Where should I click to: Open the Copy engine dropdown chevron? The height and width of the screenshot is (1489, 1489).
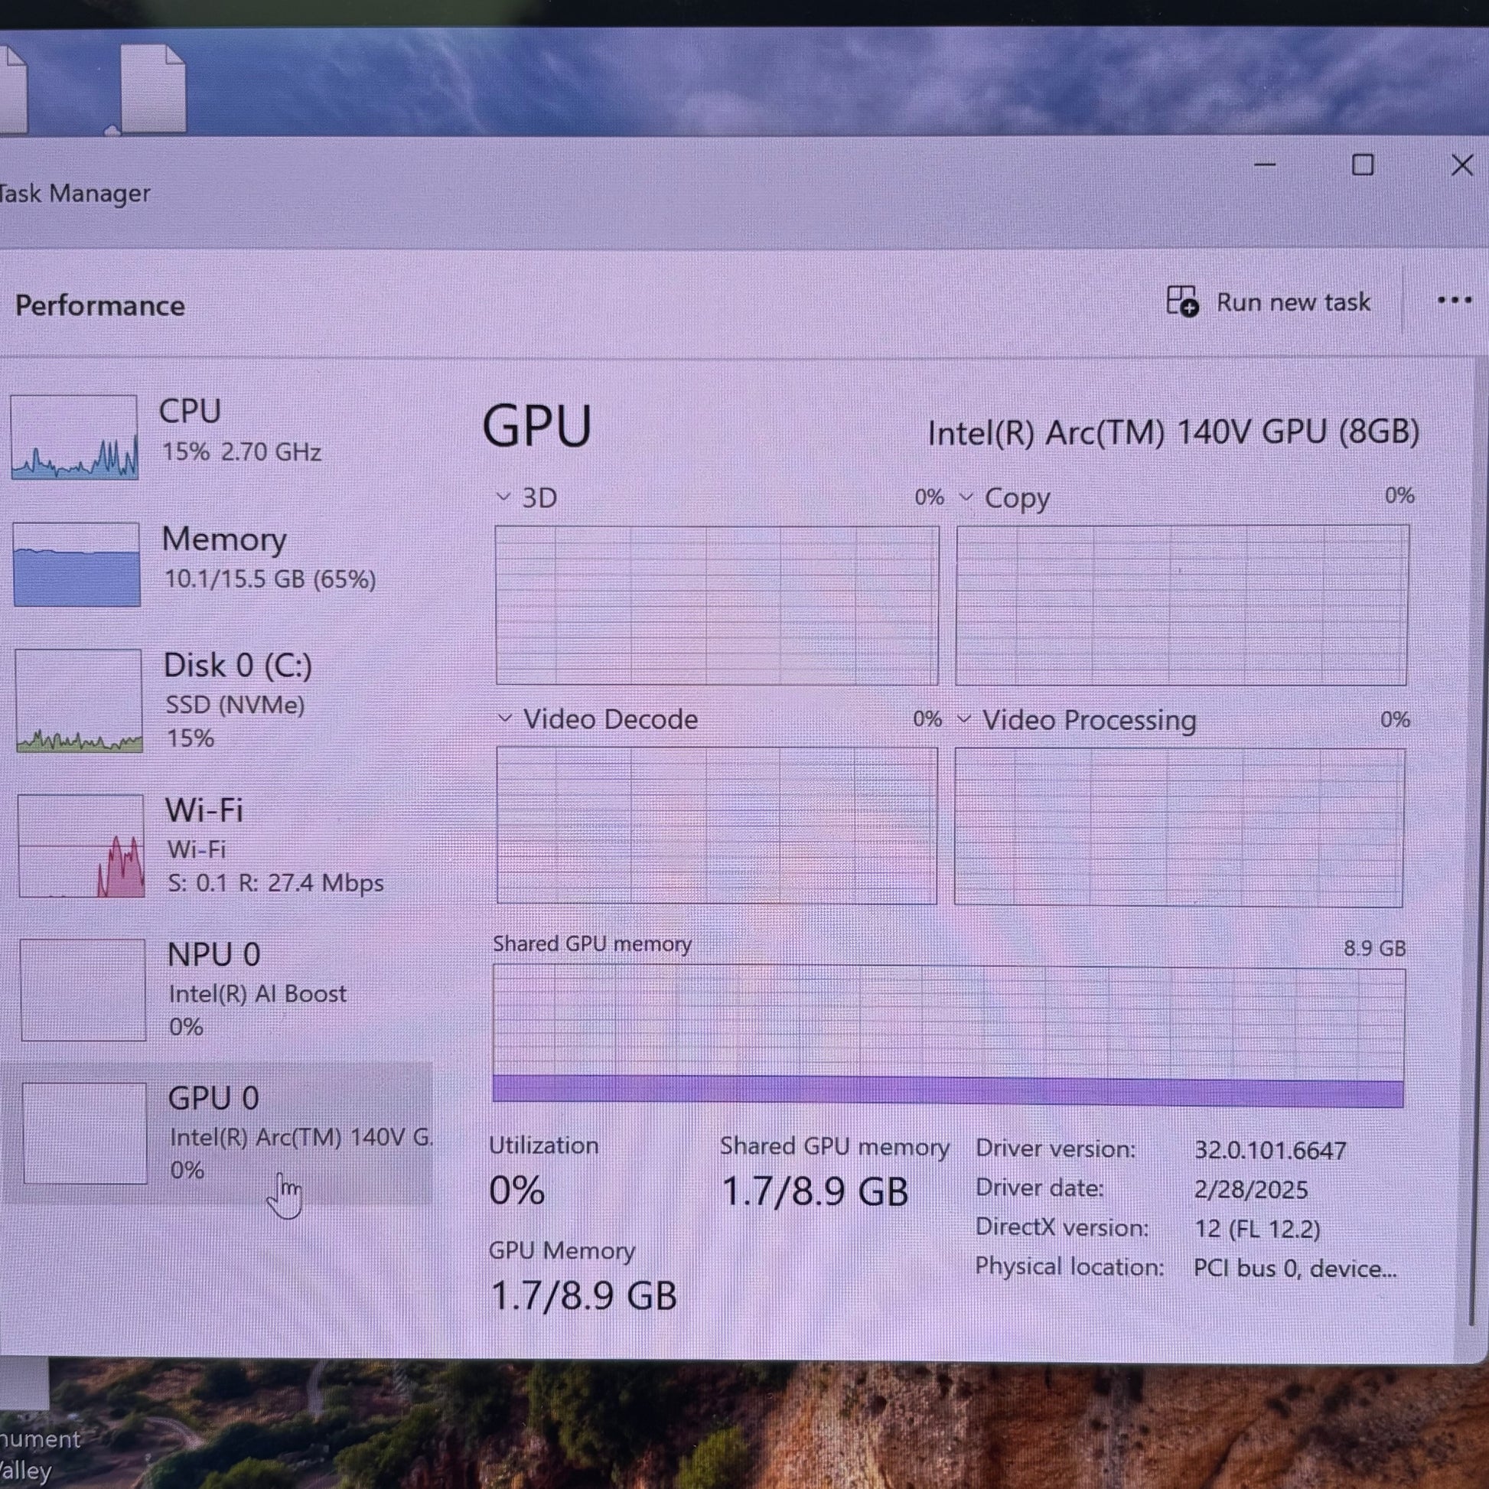965,497
